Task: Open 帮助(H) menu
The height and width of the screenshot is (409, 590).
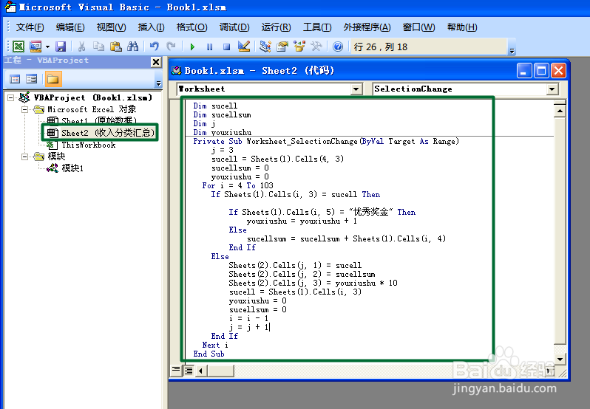Action: coord(462,27)
